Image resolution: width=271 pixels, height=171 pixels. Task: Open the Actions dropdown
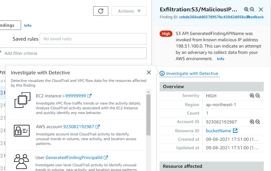click(x=129, y=11)
